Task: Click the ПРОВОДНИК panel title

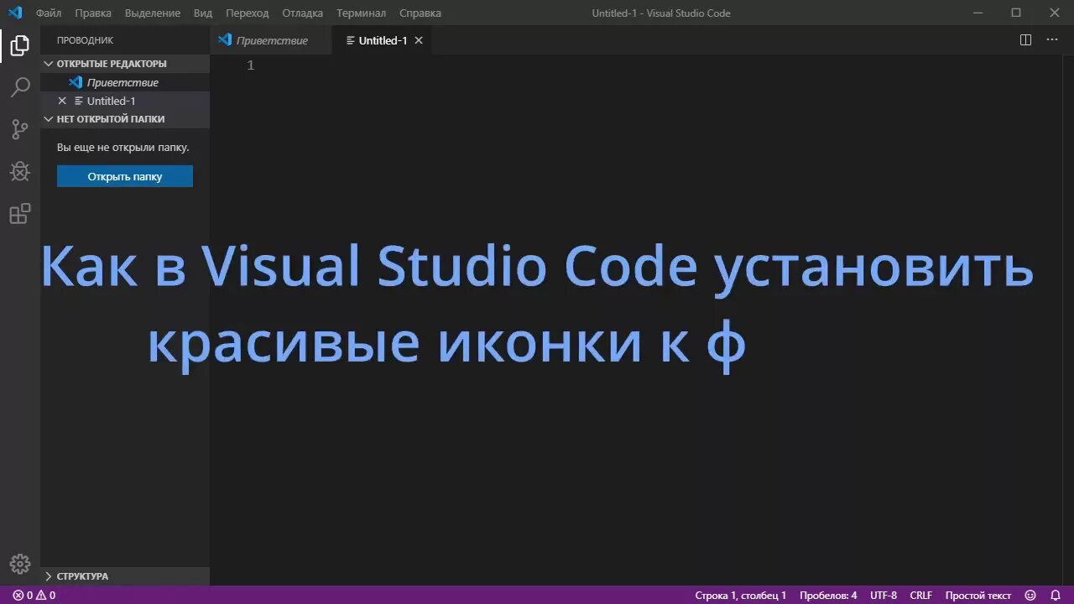Action: [x=85, y=40]
